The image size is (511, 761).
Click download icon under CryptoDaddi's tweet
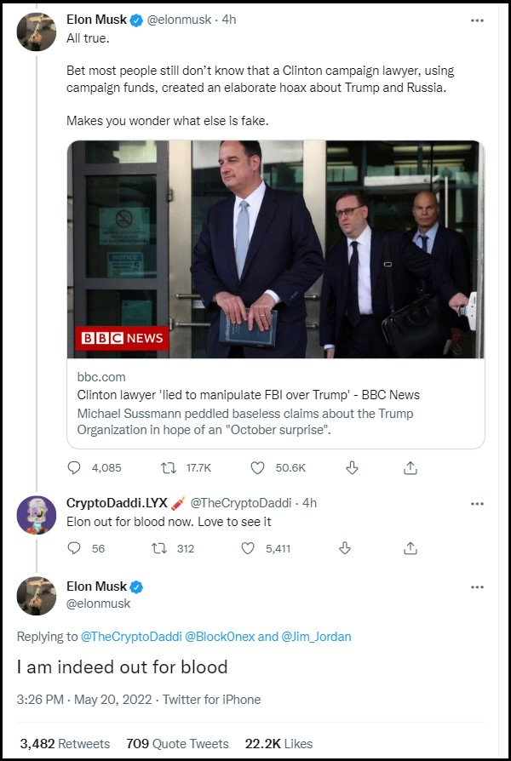tap(345, 548)
